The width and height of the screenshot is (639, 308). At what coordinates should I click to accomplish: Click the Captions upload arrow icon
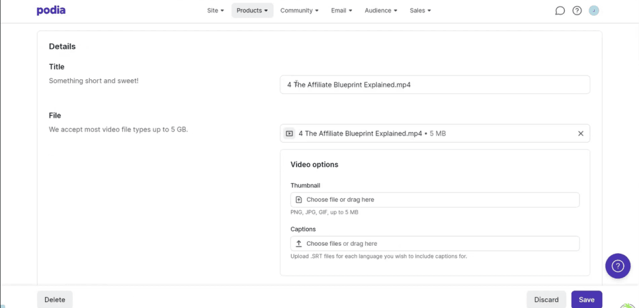tap(299, 244)
